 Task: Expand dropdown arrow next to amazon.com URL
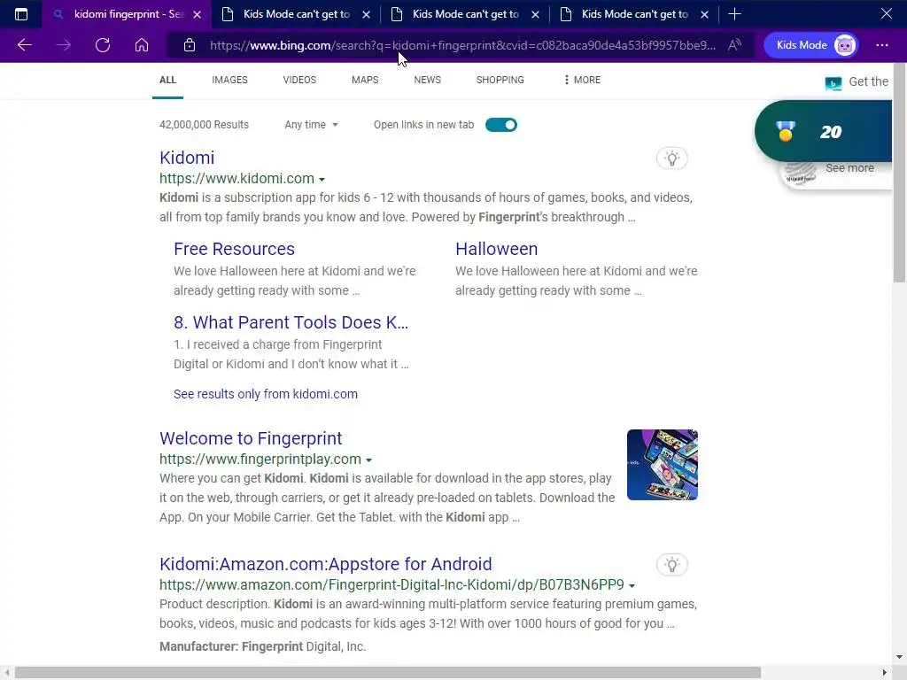coord(632,586)
